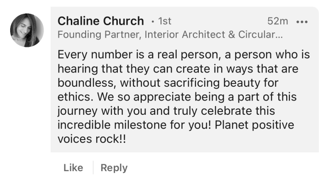Reply to Chaline Church's comment
Image resolution: width=329 pixels, height=179 pixels.
(114, 168)
